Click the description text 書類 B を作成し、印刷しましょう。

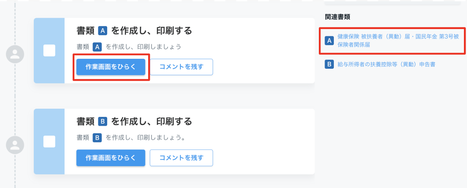[x=131, y=138]
